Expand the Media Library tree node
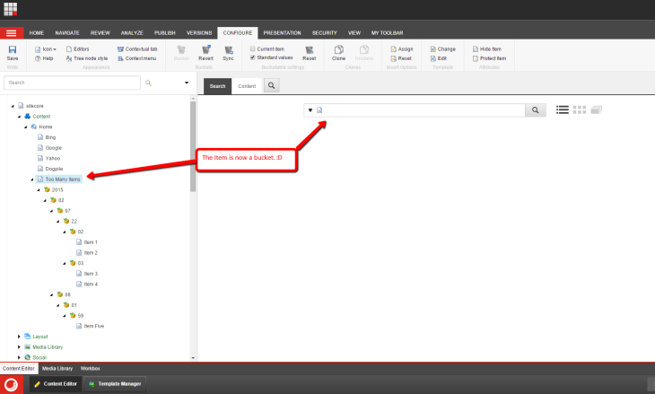655x394 pixels. pos(19,346)
